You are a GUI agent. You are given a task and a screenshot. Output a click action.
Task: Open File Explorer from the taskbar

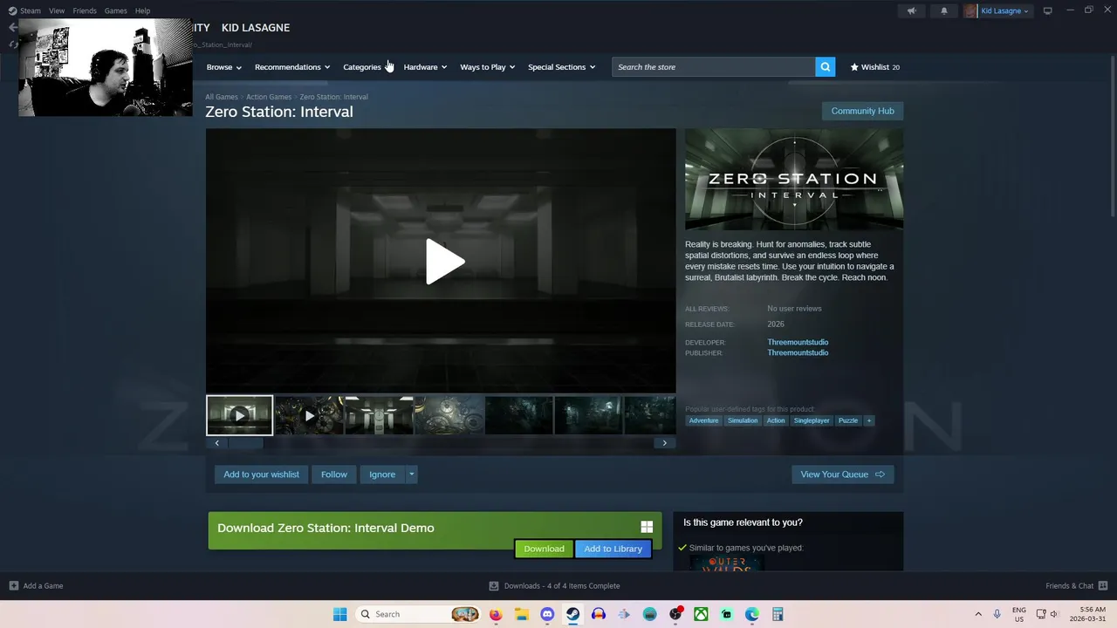click(x=521, y=614)
